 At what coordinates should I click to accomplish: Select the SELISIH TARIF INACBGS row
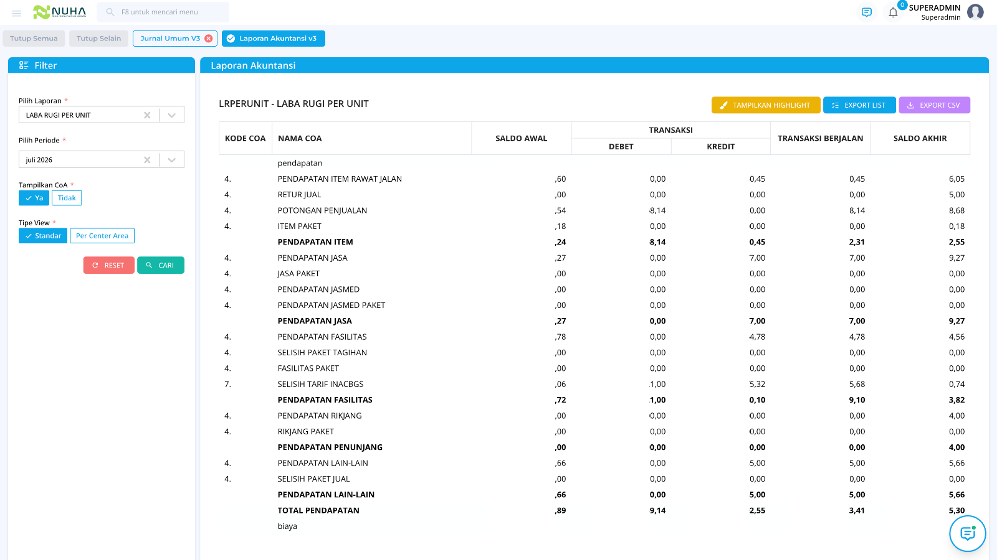(x=594, y=384)
